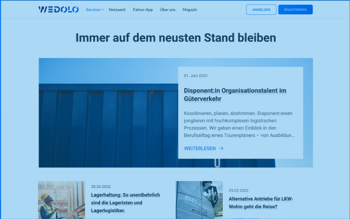Navigate to Über uns

coord(168,10)
